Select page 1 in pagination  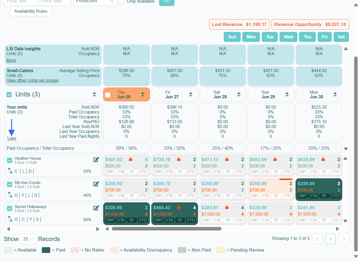(331, 239)
